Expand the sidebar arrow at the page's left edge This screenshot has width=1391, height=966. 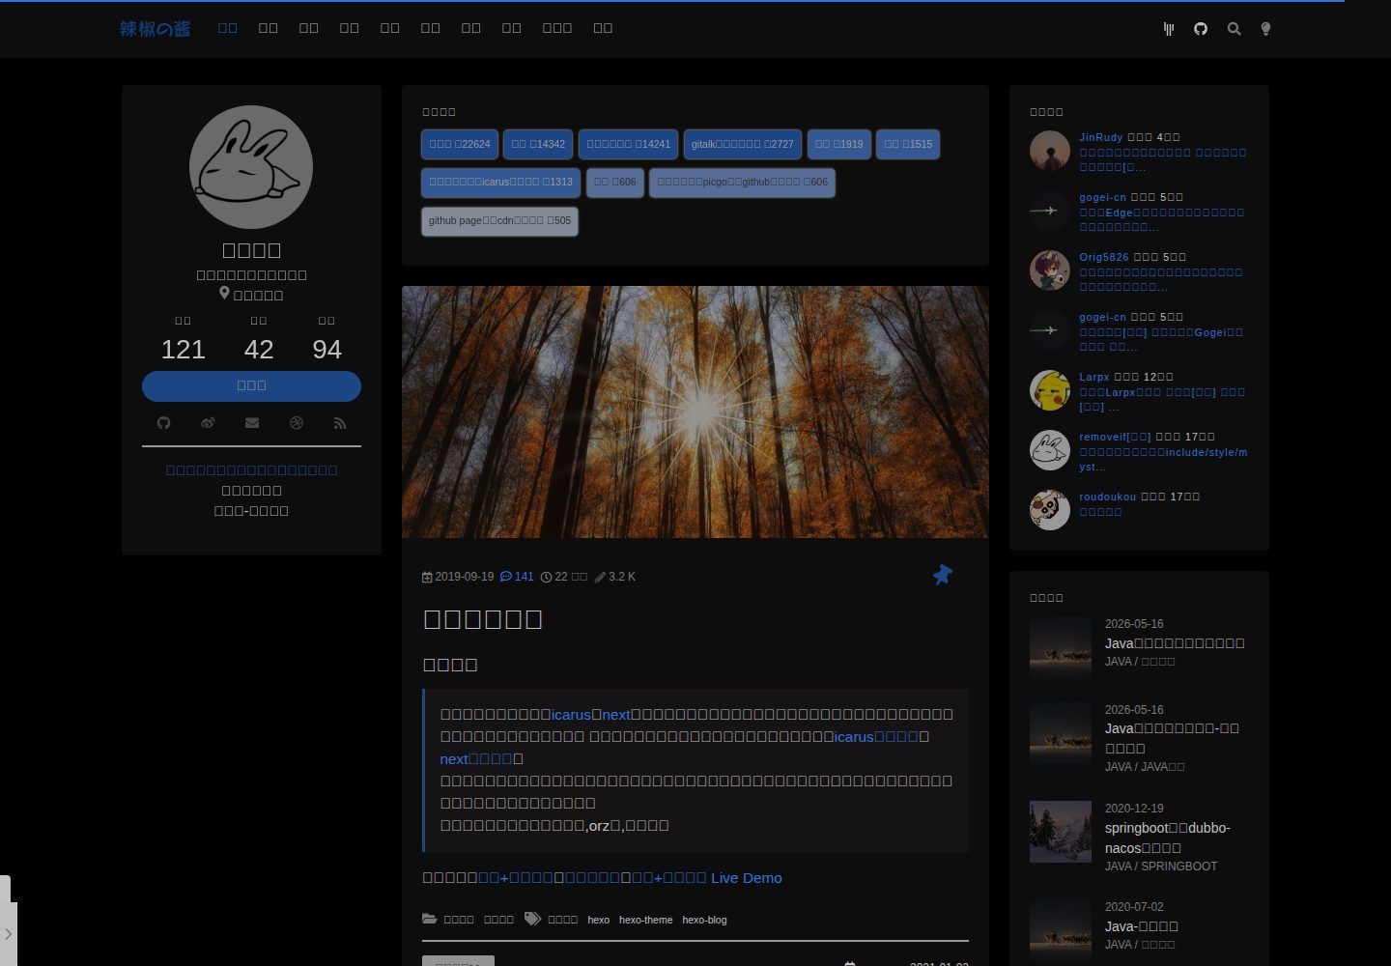(8, 934)
